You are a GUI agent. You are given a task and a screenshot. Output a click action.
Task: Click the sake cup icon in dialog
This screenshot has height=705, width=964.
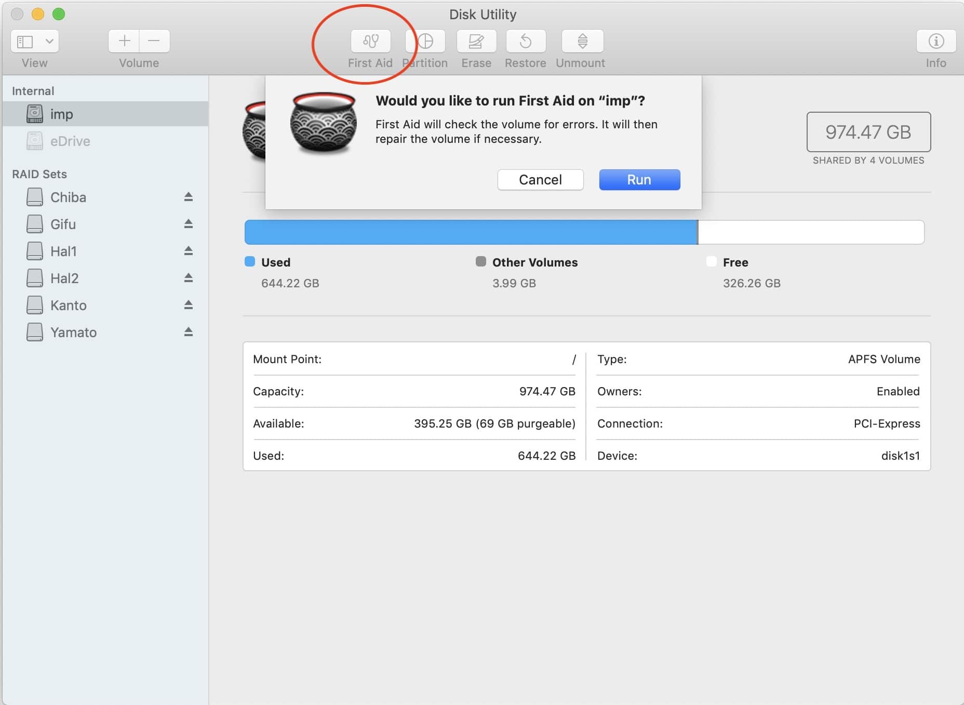point(324,123)
